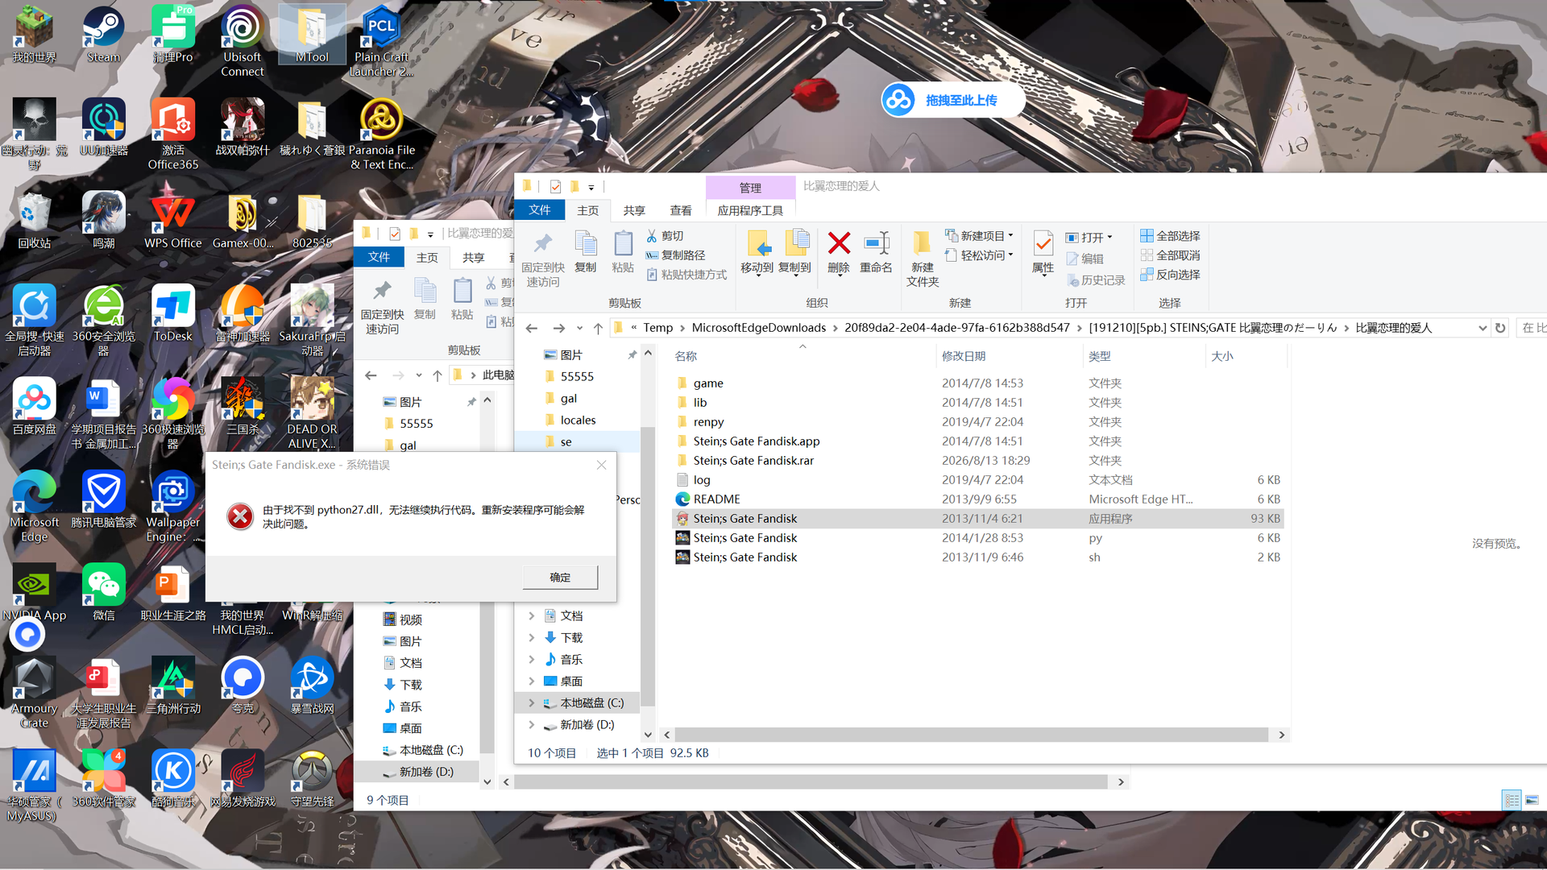Open 文件 tab in the back Explorer window
This screenshot has width=1547, height=870.
[x=379, y=257]
